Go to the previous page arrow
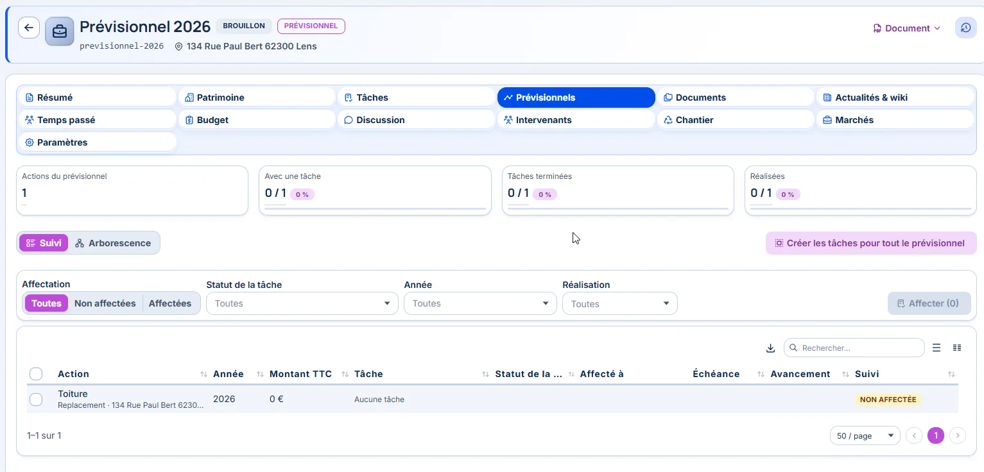Viewport: 984px width, 472px height. (914, 436)
